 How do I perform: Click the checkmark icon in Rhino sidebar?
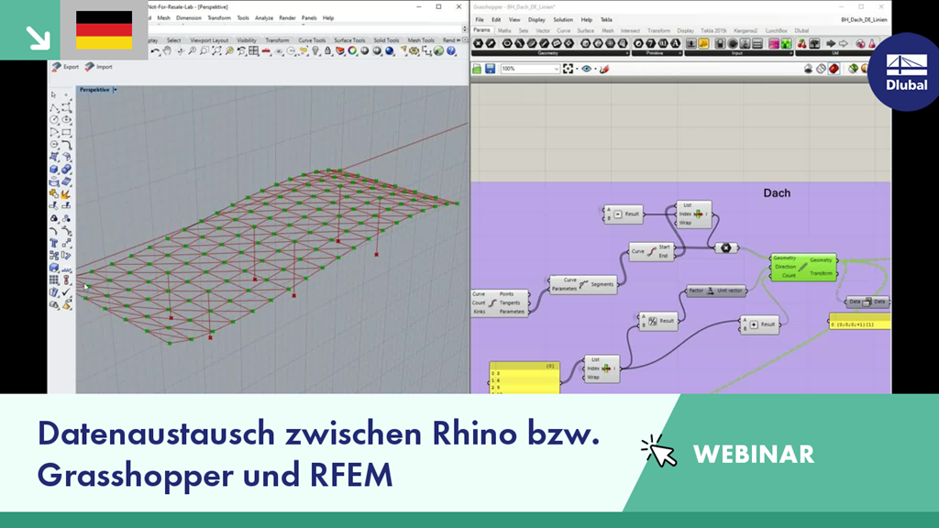pyautogui.click(x=66, y=292)
